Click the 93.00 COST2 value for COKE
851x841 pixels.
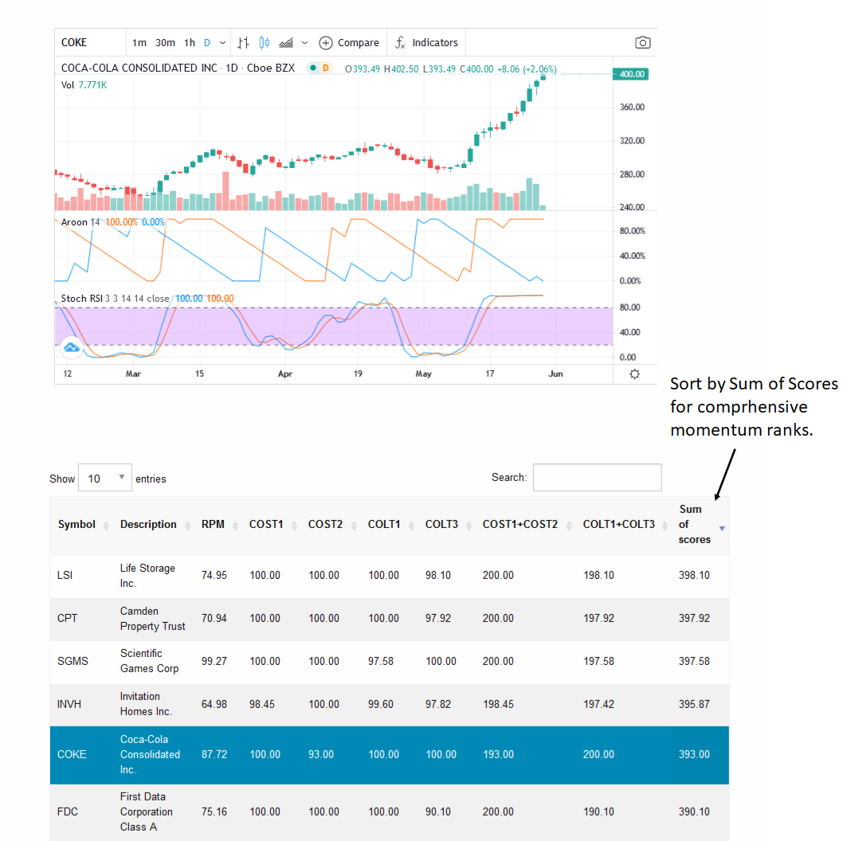point(321,755)
